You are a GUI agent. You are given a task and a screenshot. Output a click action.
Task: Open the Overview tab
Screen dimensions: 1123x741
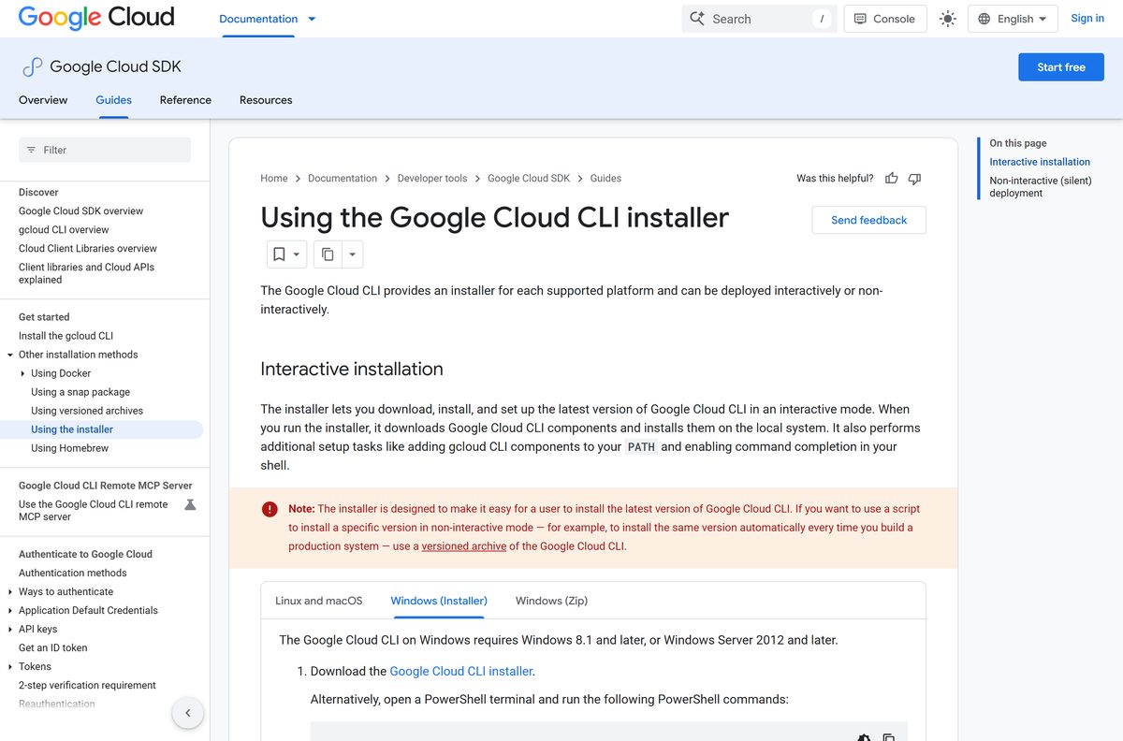43,100
